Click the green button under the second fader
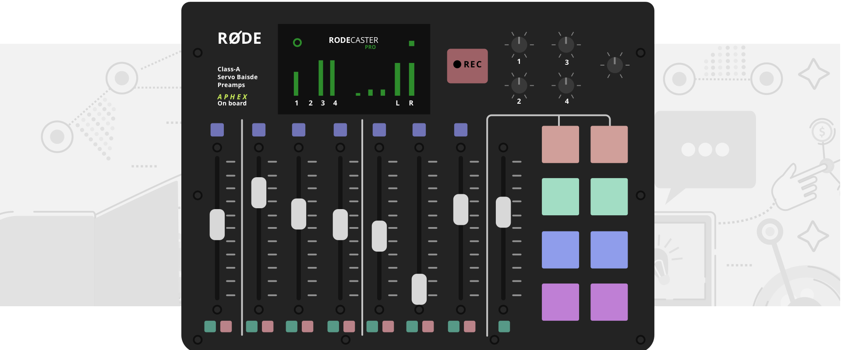The width and height of the screenshot is (841, 350). [x=252, y=326]
